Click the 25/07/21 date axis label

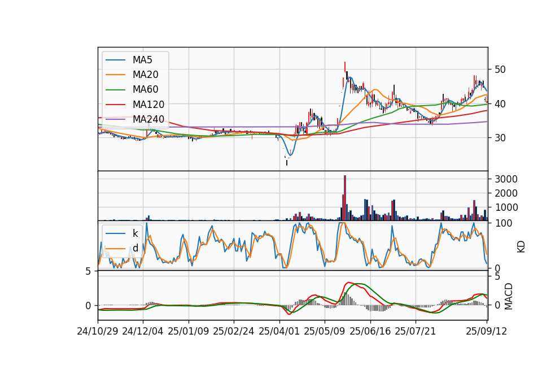416,331
